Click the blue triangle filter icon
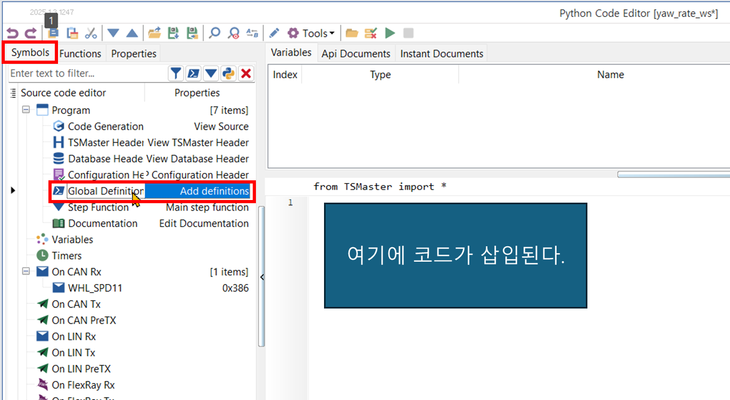Viewport: 730px width, 400px height. point(211,73)
